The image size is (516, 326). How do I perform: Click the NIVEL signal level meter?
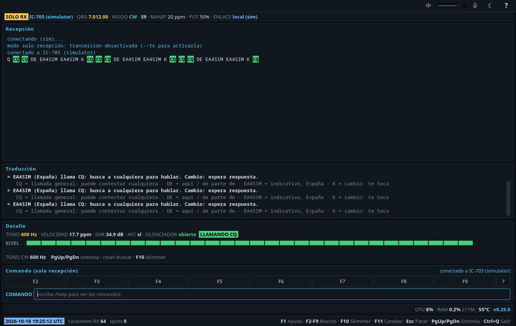pyautogui.click(x=250, y=243)
